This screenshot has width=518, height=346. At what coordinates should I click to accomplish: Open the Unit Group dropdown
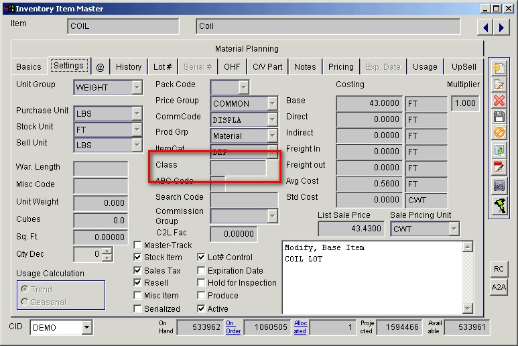(x=137, y=87)
